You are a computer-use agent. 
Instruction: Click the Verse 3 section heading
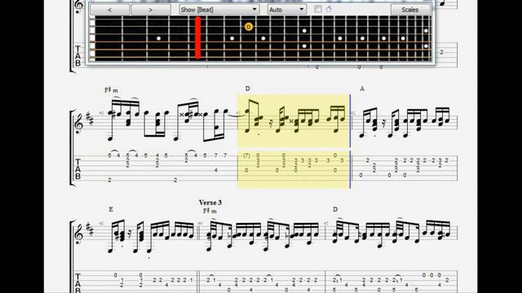[210, 203]
